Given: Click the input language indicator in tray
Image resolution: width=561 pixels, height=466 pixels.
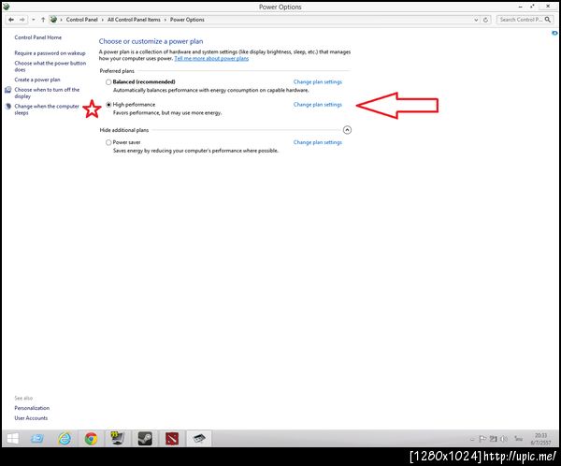Looking at the screenshot, I should click(518, 439).
